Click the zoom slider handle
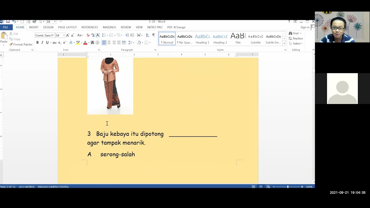 [288, 187]
